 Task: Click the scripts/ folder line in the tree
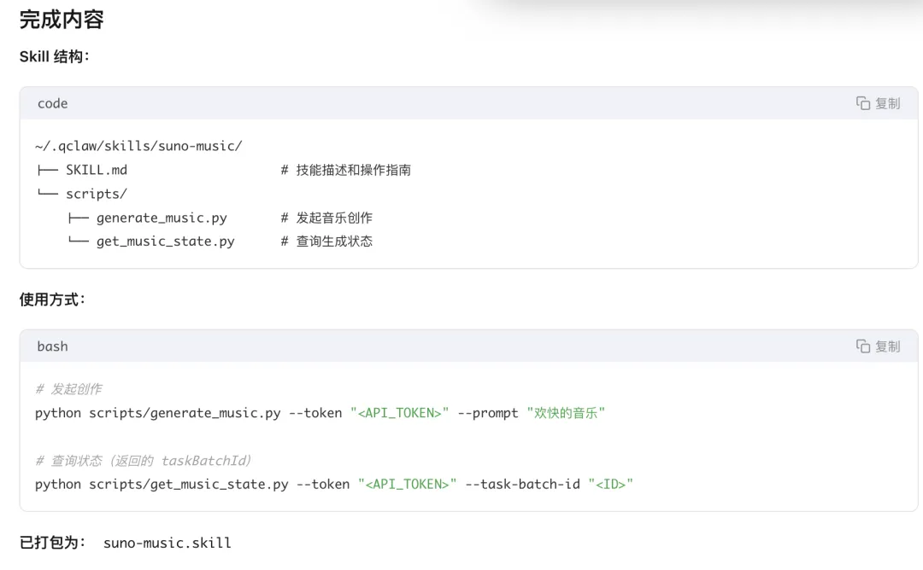pos(96,194)
